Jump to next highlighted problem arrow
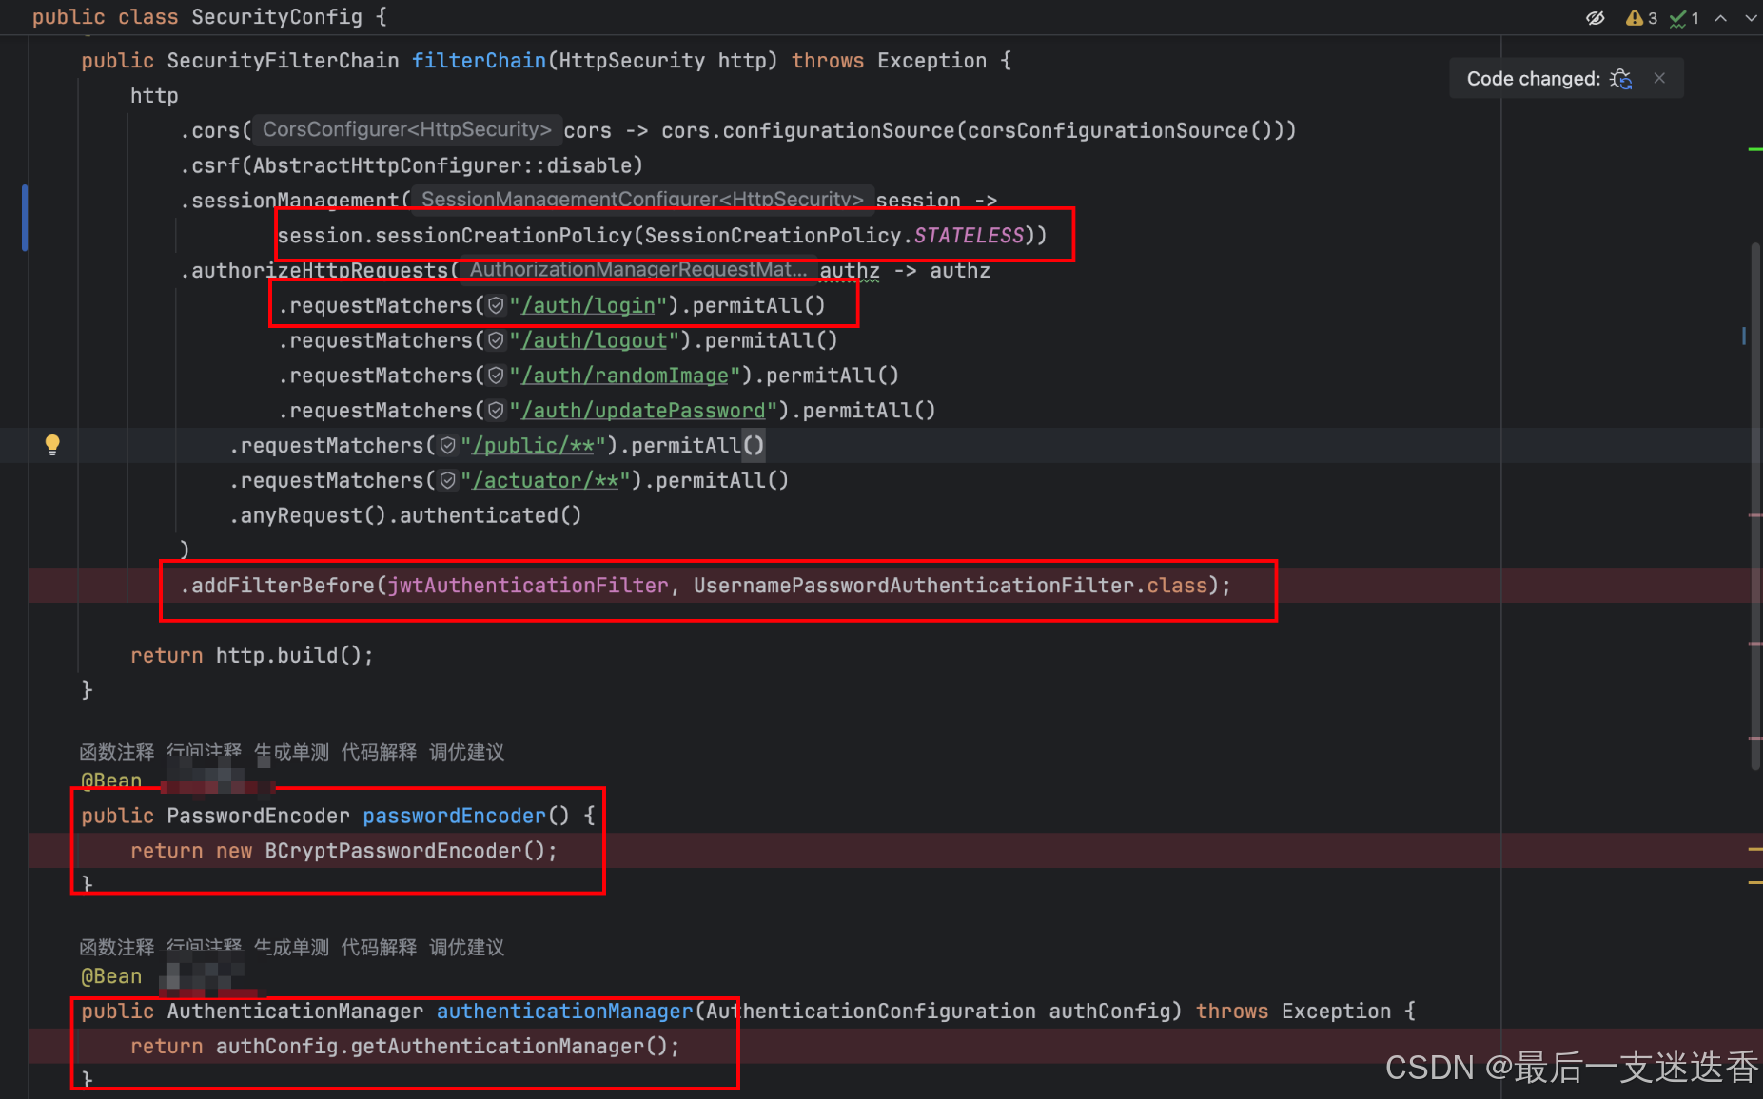This screenshot has height=1099, width=1764. tap(1751, 18)
